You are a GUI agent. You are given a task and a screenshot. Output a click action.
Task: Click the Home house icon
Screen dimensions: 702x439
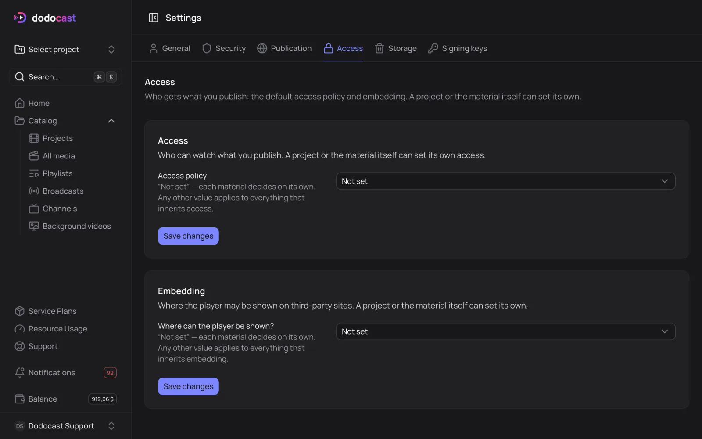[19, 103]
